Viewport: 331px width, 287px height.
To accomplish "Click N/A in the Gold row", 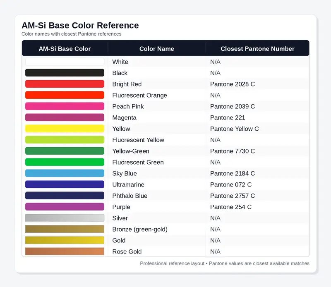I will (x=215, y=241).
